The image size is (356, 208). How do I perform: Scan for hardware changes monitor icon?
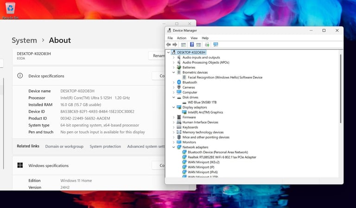pos(216,44)
